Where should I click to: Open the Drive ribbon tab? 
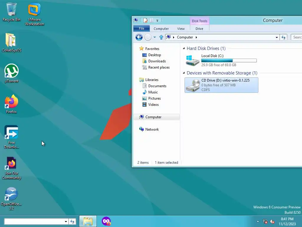tap(199, 29)
